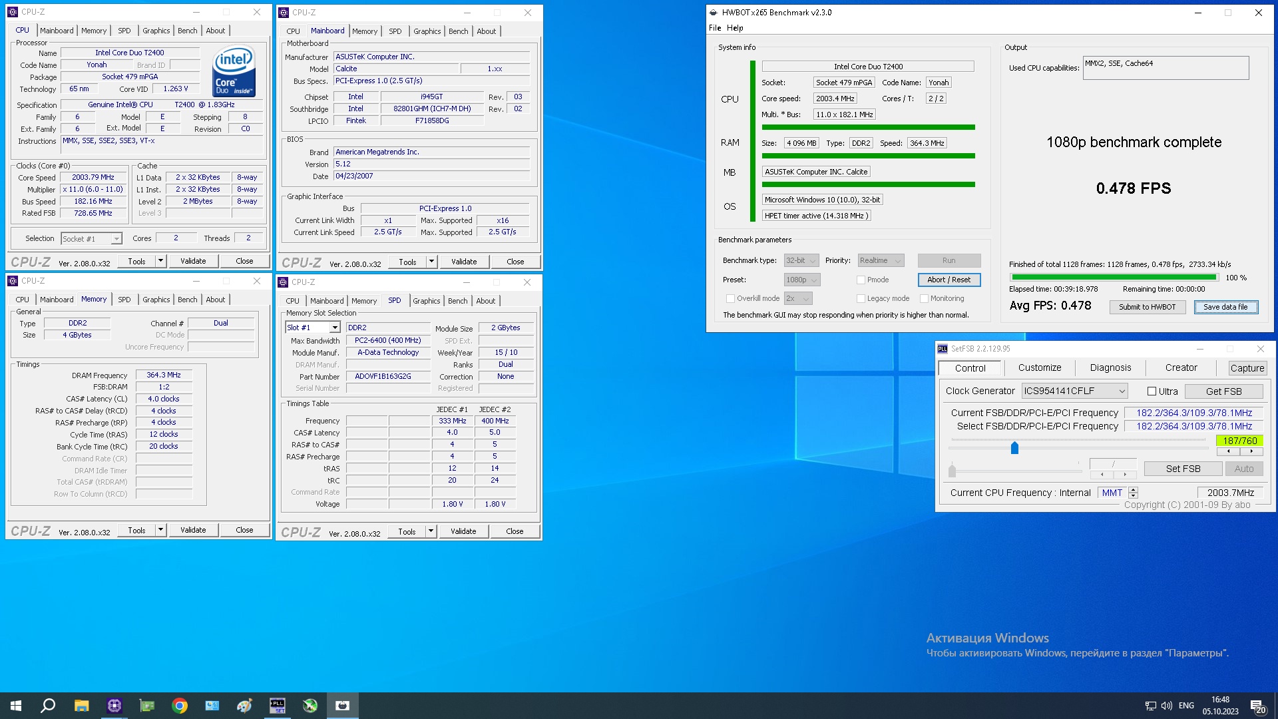
Task: Open the notification center icon
Action: [1257, 706]
